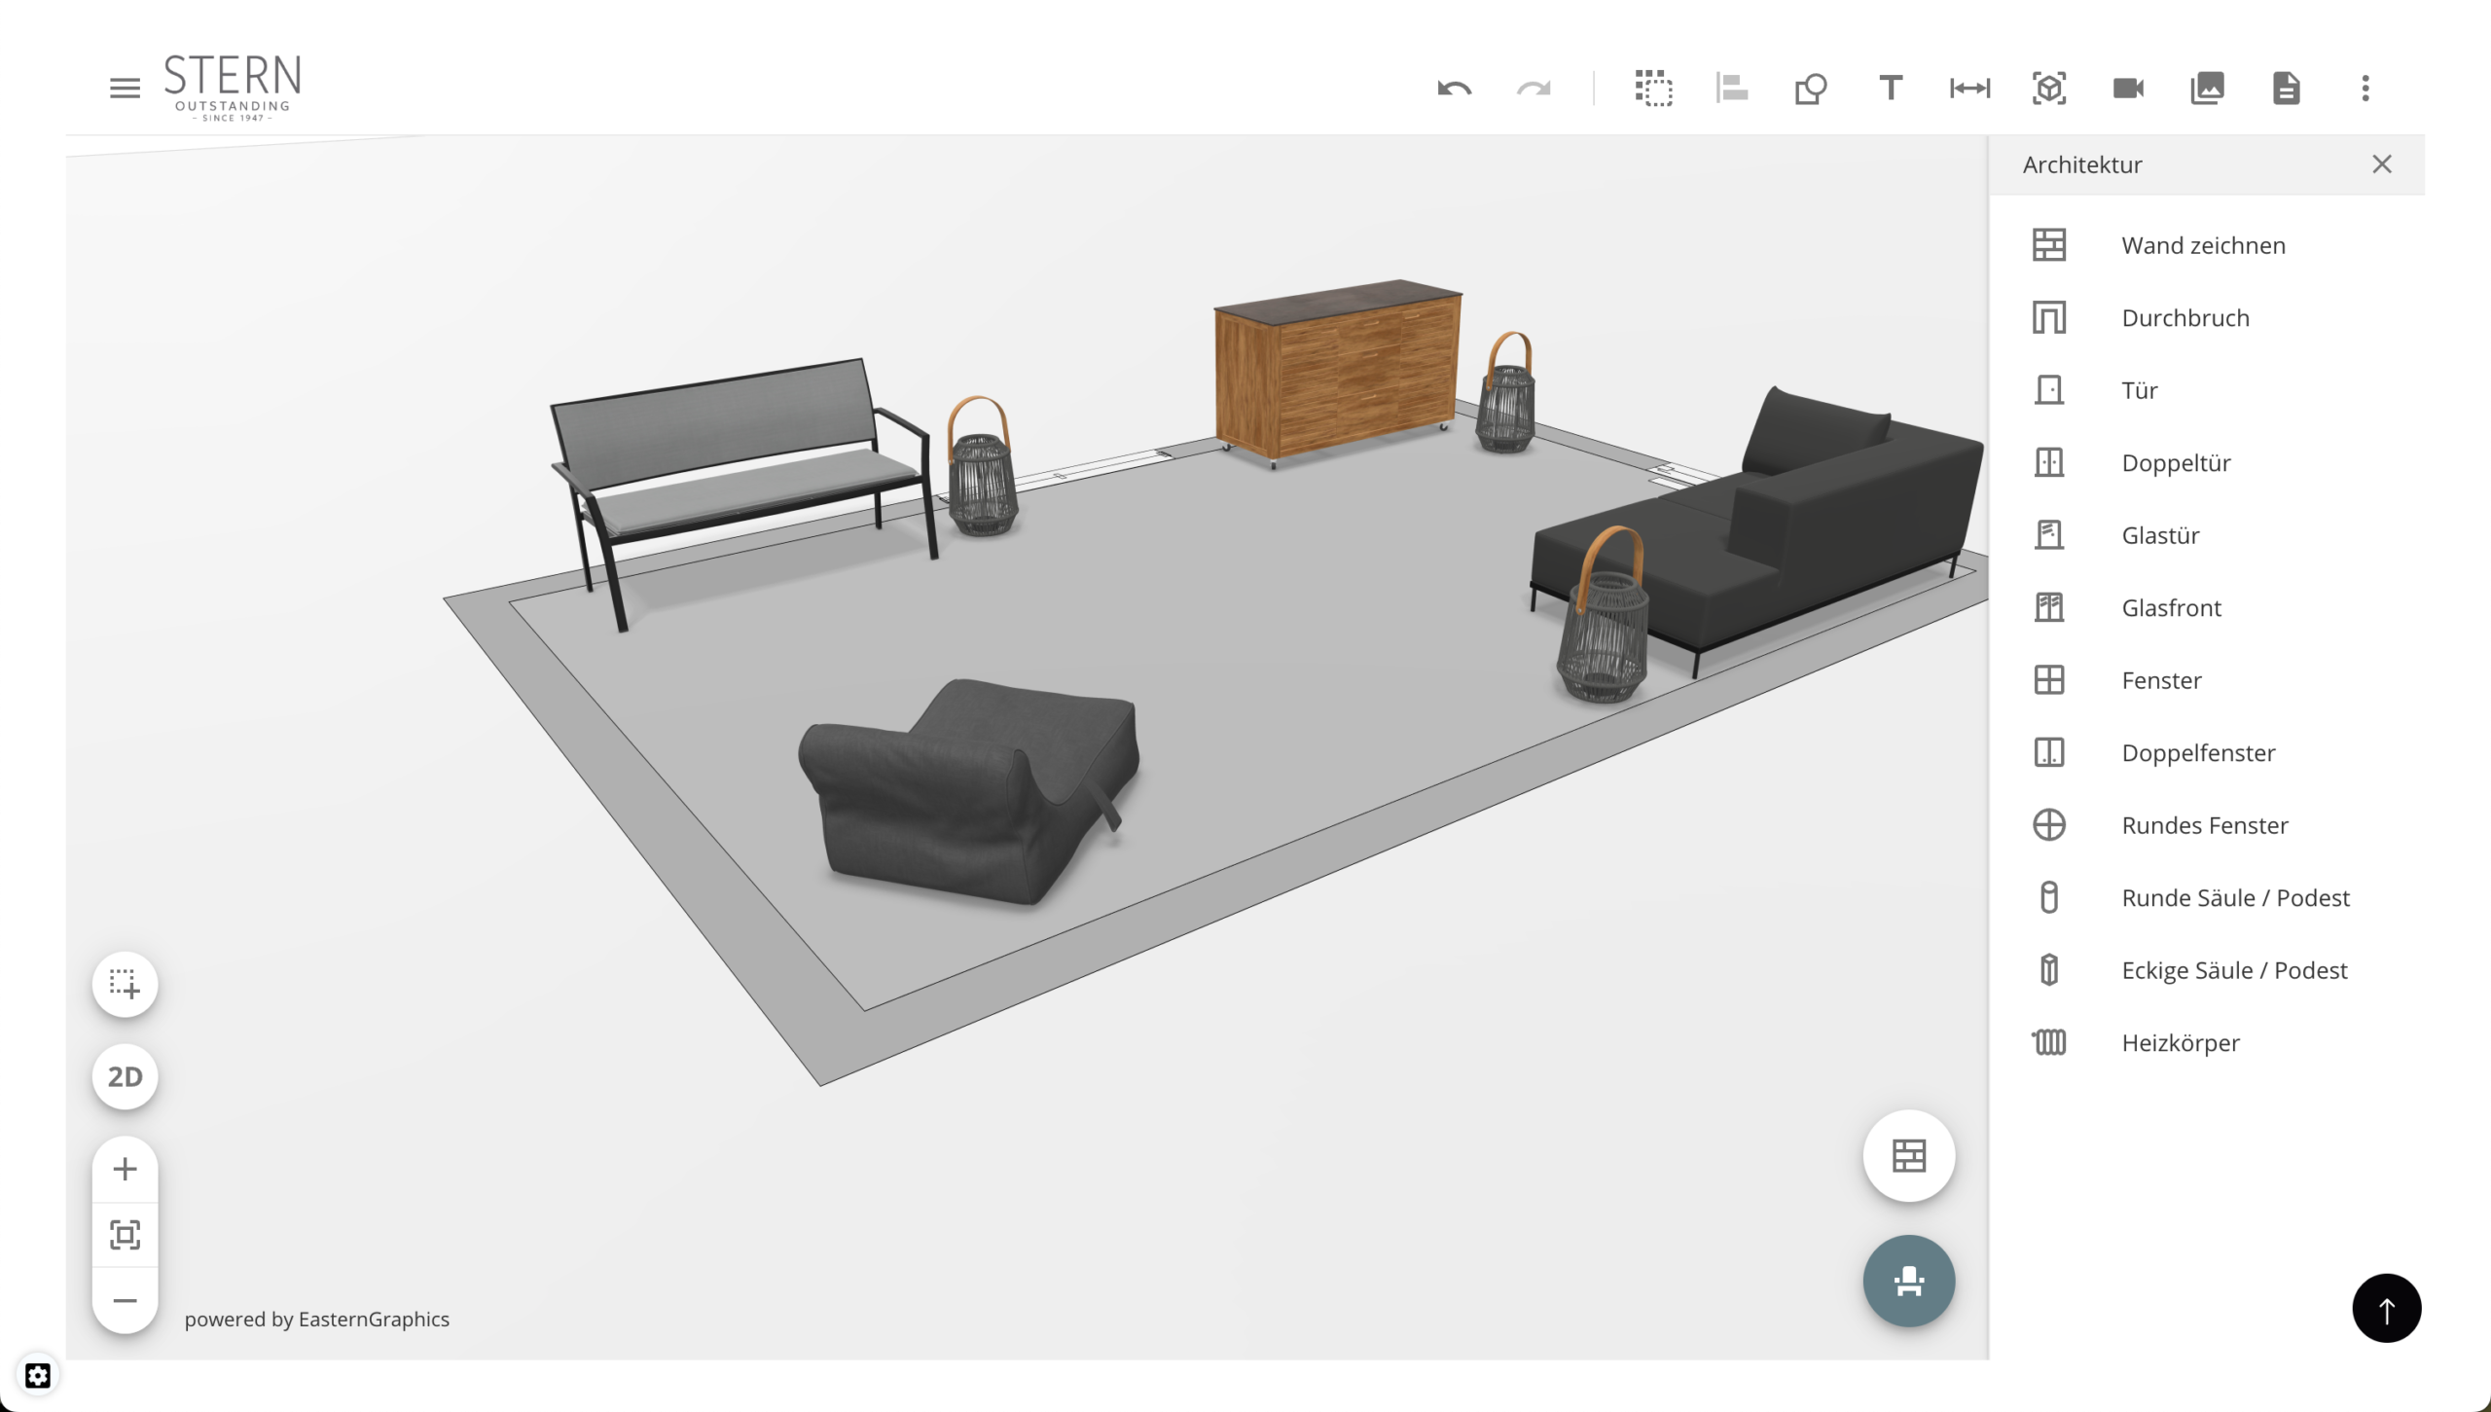
Task: Select Glastür in the Architektur panel
Action: [x=2160, y=535]
